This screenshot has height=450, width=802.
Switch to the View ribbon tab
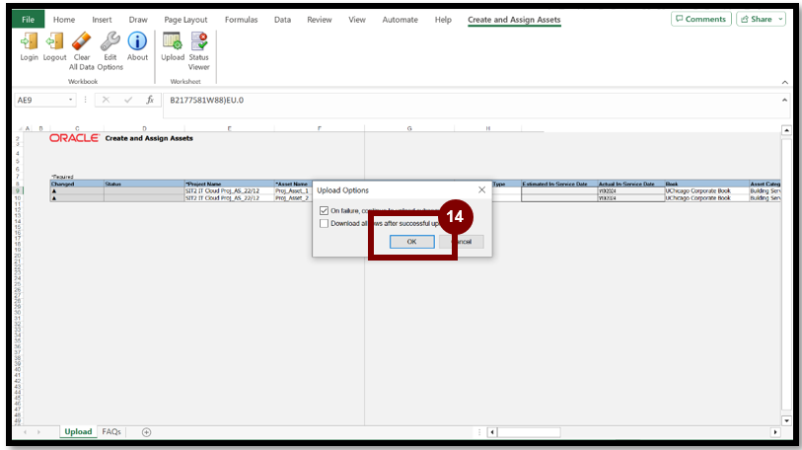coord(357,20)
